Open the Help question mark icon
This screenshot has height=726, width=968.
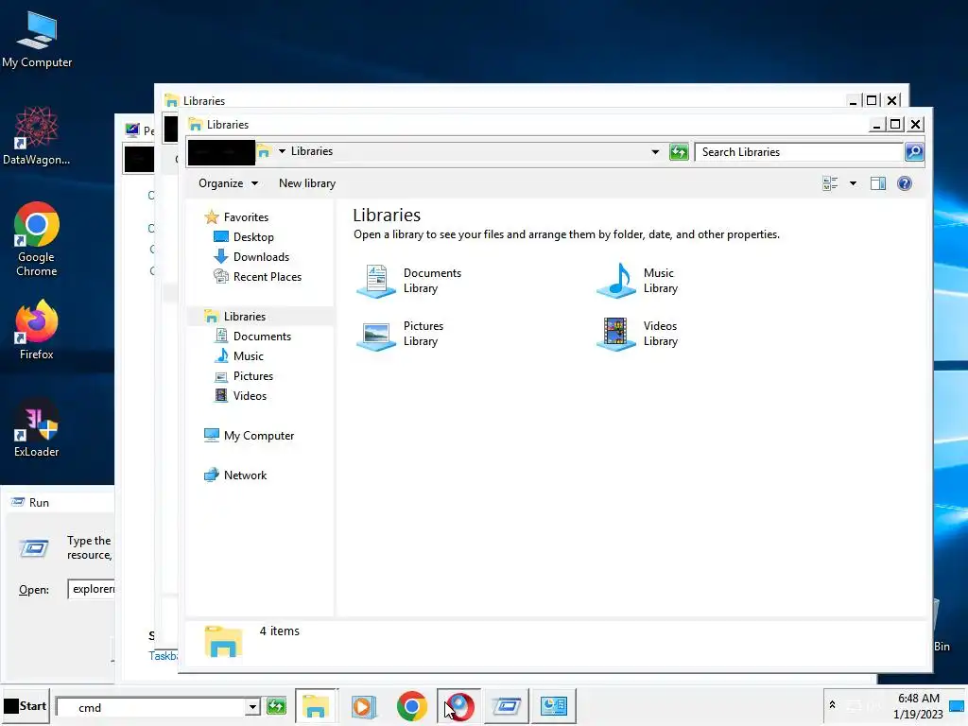click(905, 183)
